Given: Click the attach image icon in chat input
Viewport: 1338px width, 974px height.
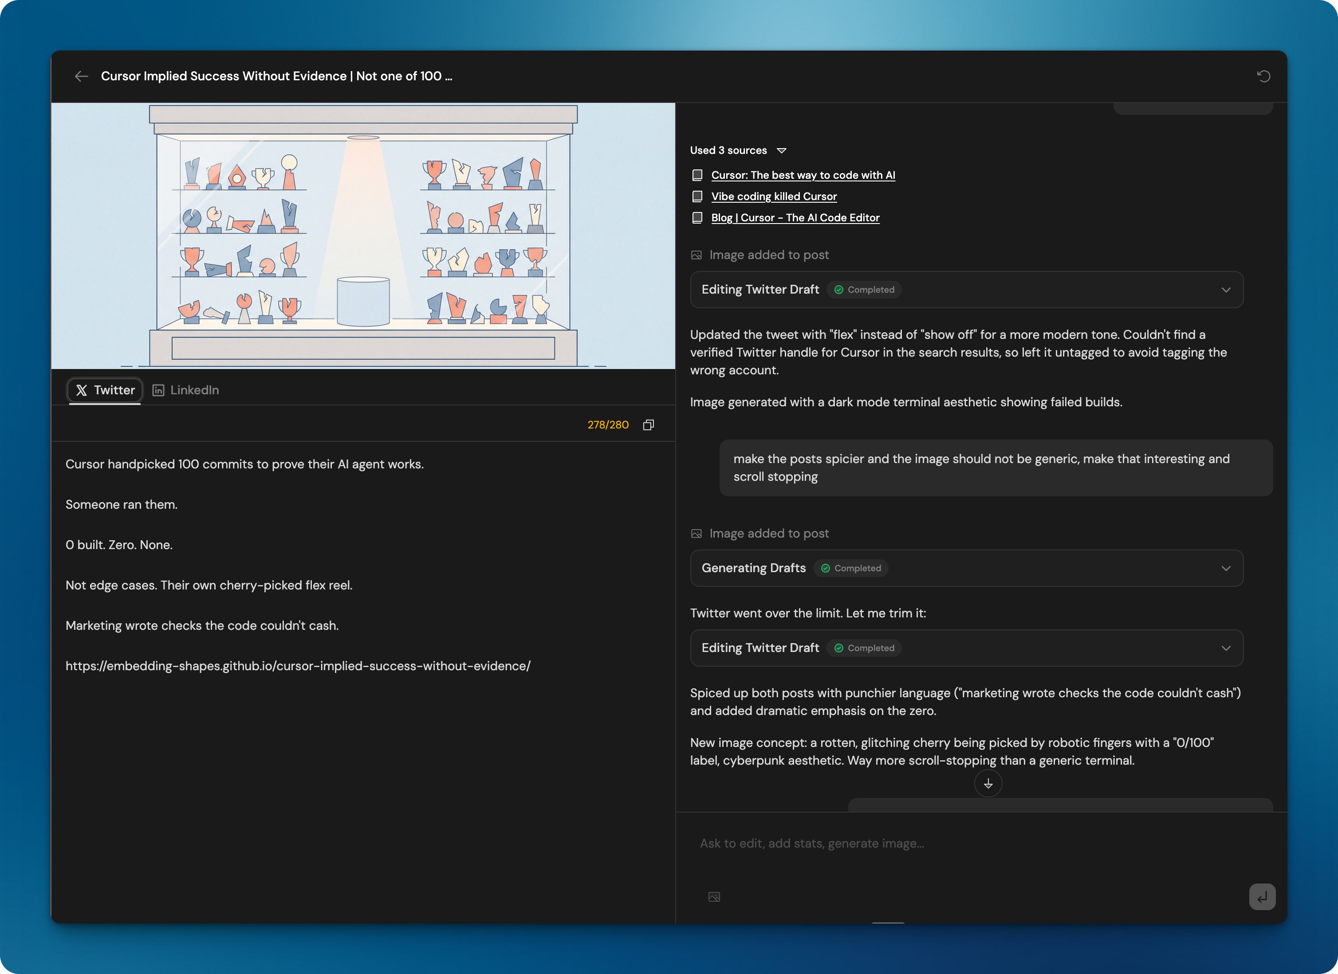Looking at the screenshot, I should (714, 897).
